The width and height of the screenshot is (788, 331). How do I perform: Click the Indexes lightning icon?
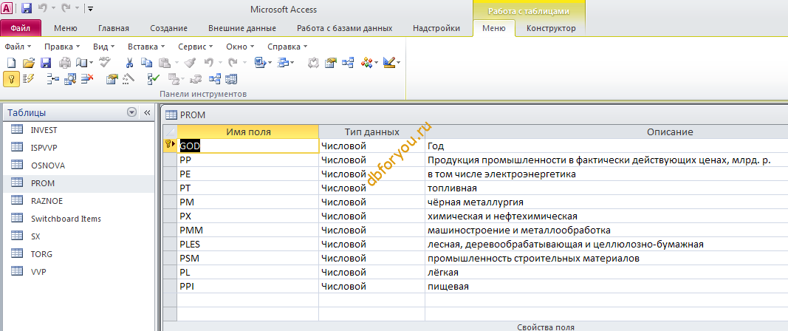point(28,78)
